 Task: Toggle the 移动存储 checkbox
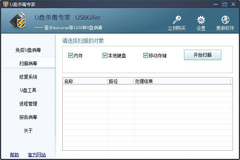pos(146,55)
